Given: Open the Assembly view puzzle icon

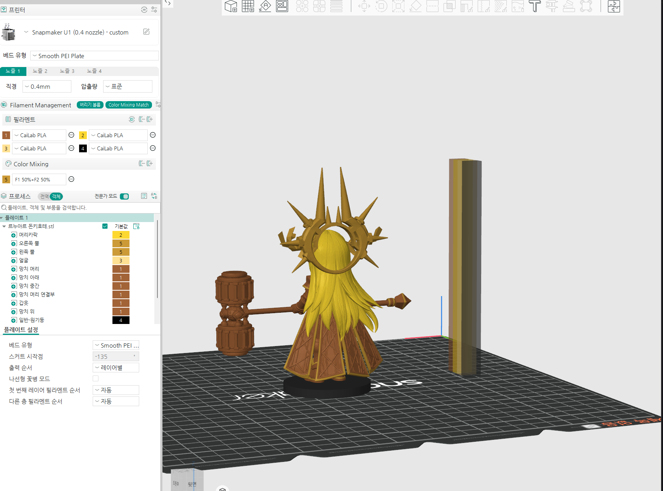Looking at the screenshot, I should [x=614, y=6].
